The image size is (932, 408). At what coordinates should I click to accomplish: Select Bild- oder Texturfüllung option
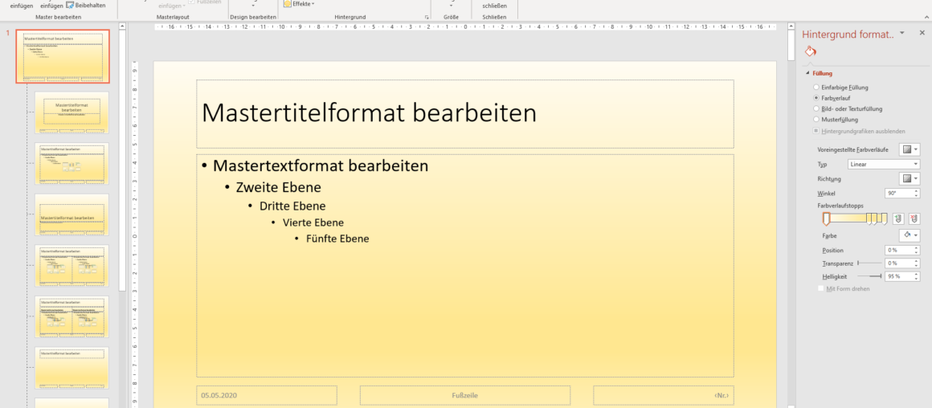(816, 108)
